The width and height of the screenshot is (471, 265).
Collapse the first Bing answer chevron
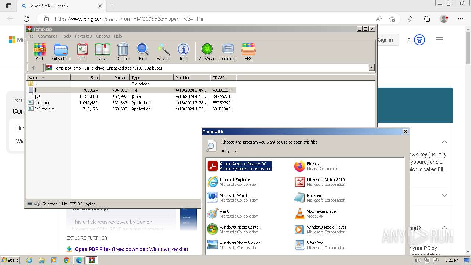(445, 142)
